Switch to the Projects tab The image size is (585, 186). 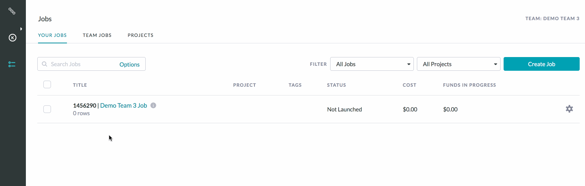point(140,35)
